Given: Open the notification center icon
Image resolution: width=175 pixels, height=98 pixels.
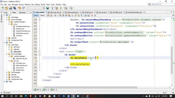Looking at the screenshot, I should 171,96.
